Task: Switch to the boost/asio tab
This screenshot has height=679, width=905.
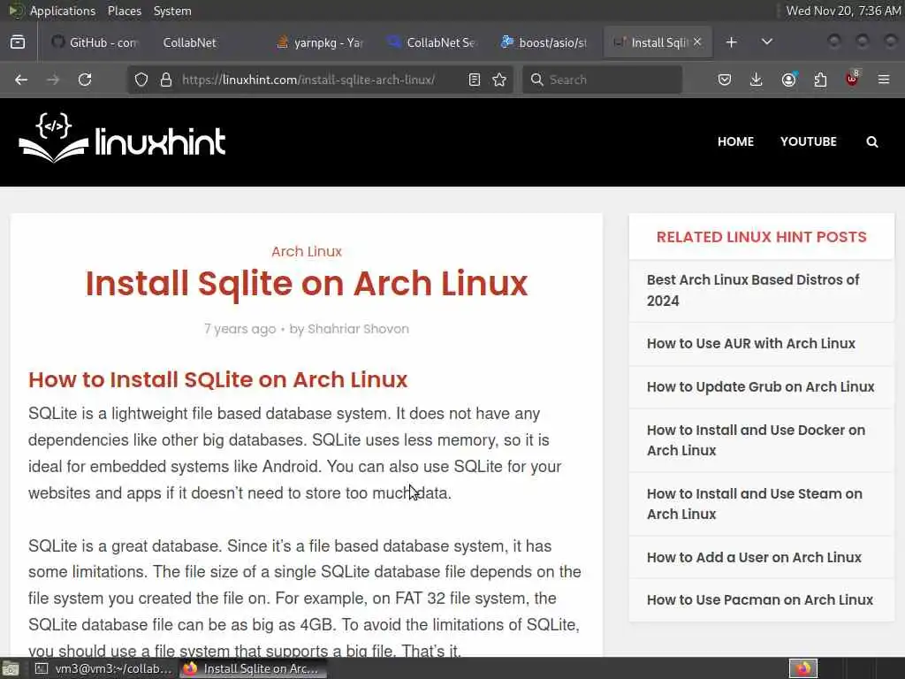Action: coord(544,42)
